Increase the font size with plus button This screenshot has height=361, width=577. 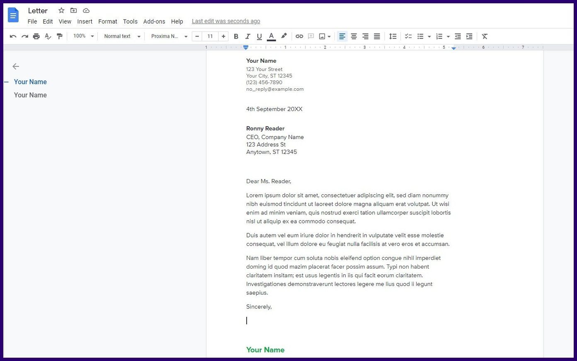pyautogui.click(x=223, y=36)
